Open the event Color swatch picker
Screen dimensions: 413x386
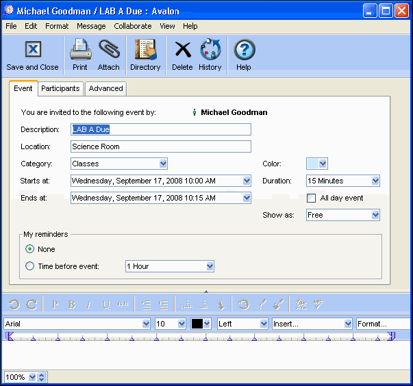[x=317, y=164]
